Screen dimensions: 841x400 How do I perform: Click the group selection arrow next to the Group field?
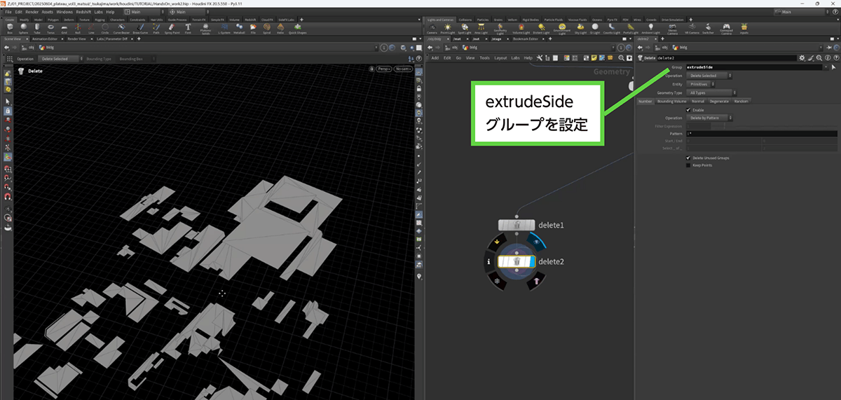coord(833,67)
